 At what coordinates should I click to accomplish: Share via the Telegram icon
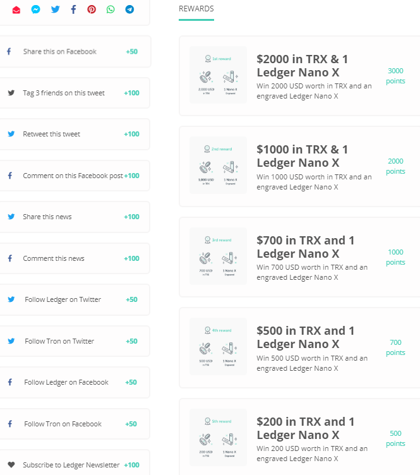[x=129, y=9]
